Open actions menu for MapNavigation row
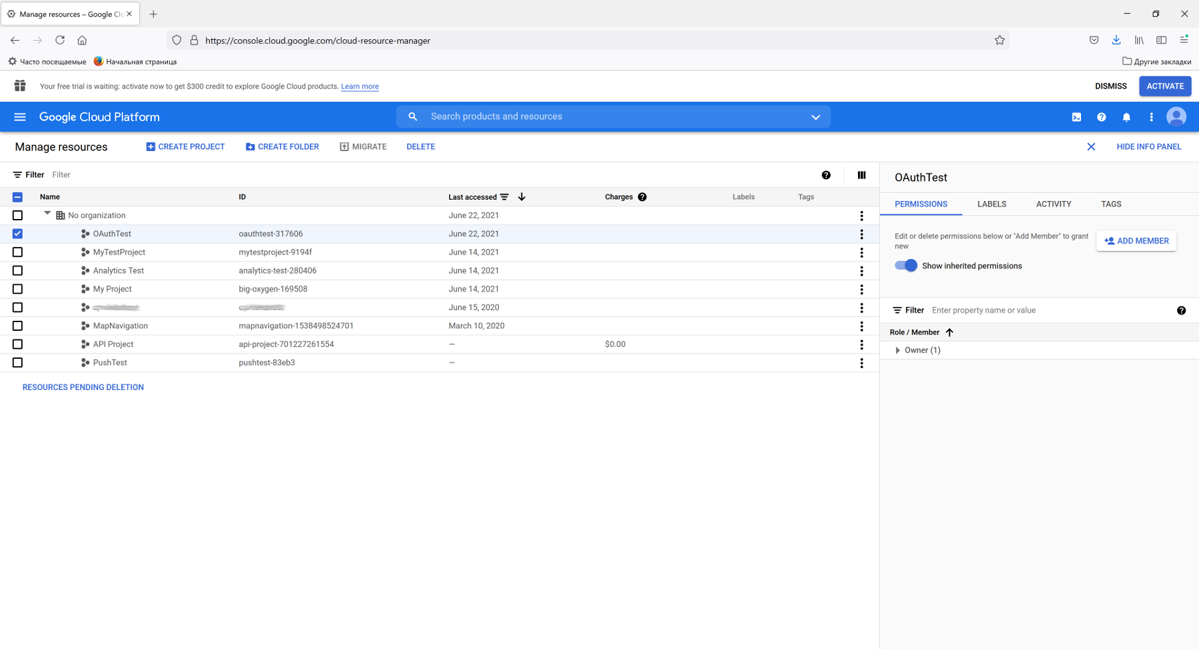 coord(861,326)
